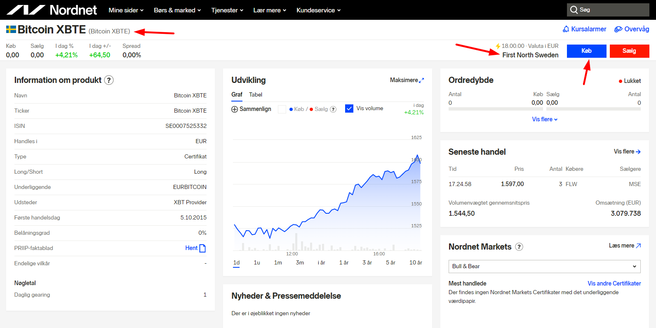Viewport: 656px width, 328px height.
Task: Click the Læs mere external arrow icon
Action: [638, 245]
